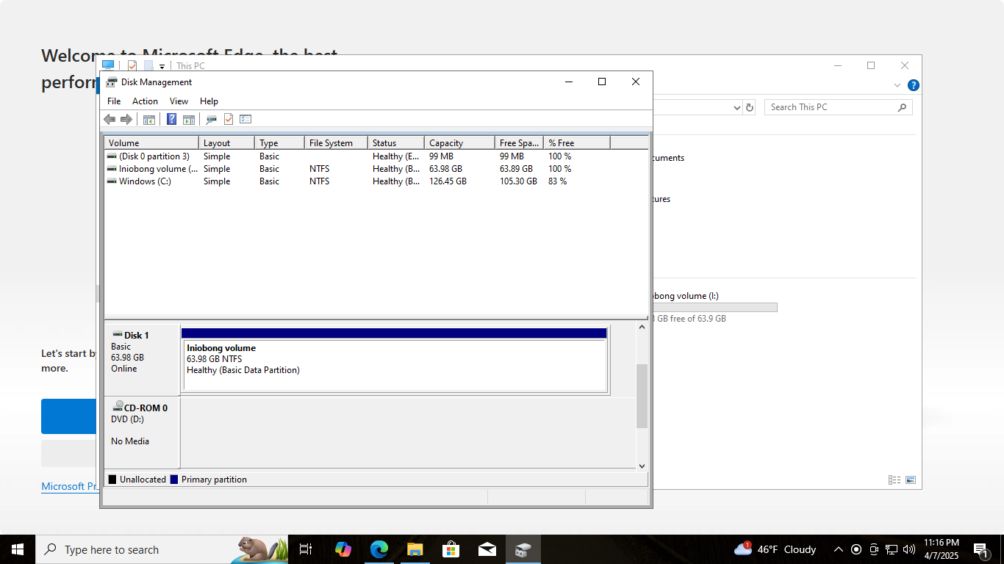Click the magnifier icon in Search This PC box

pos(902,107)
